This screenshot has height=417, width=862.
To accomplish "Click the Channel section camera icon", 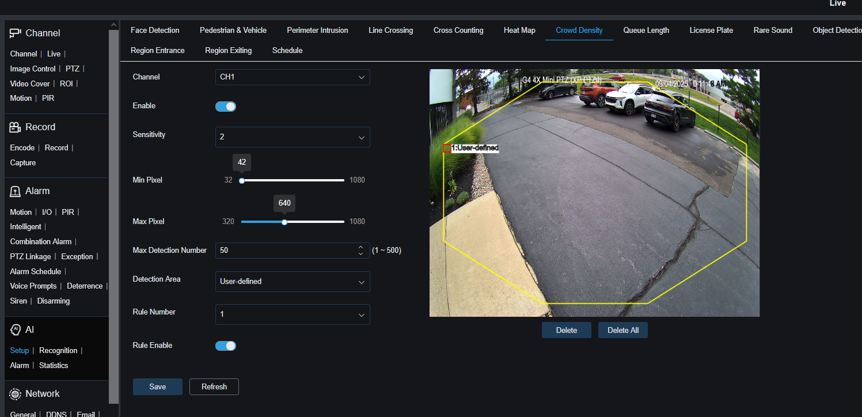I will (16, 33).
